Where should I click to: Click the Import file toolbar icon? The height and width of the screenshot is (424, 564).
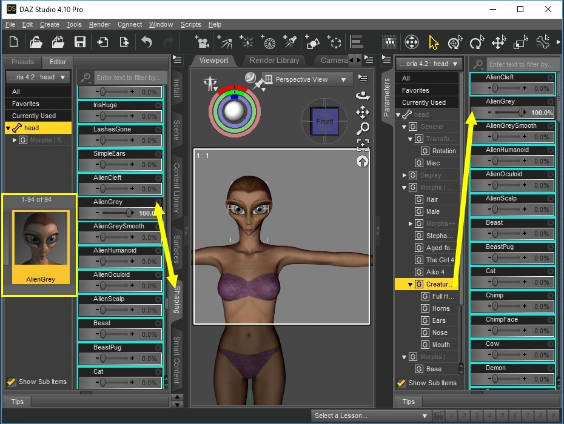[x=102, y=42]
